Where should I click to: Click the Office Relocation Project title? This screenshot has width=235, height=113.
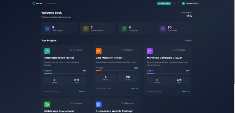(59, 58)
